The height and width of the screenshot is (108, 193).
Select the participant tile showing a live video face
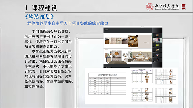coord(157,40)
